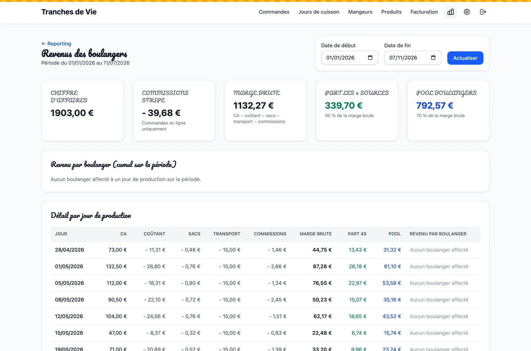The image size is (531, 351).
Task: Open the Commandes menu item
Action: pyautogui.click(x=274, y=12)
